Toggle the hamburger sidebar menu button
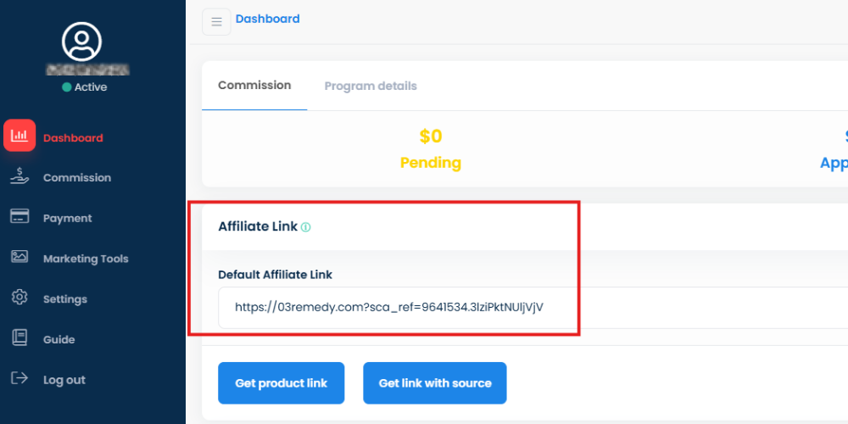The height and width of the screenshot is (424, 848). pos(216,21)
